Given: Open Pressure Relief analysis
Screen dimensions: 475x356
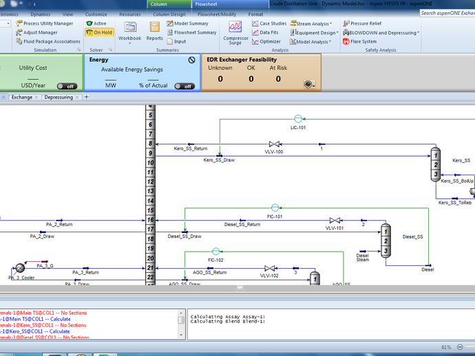Looking at the screenshot, I should [362, 23].
